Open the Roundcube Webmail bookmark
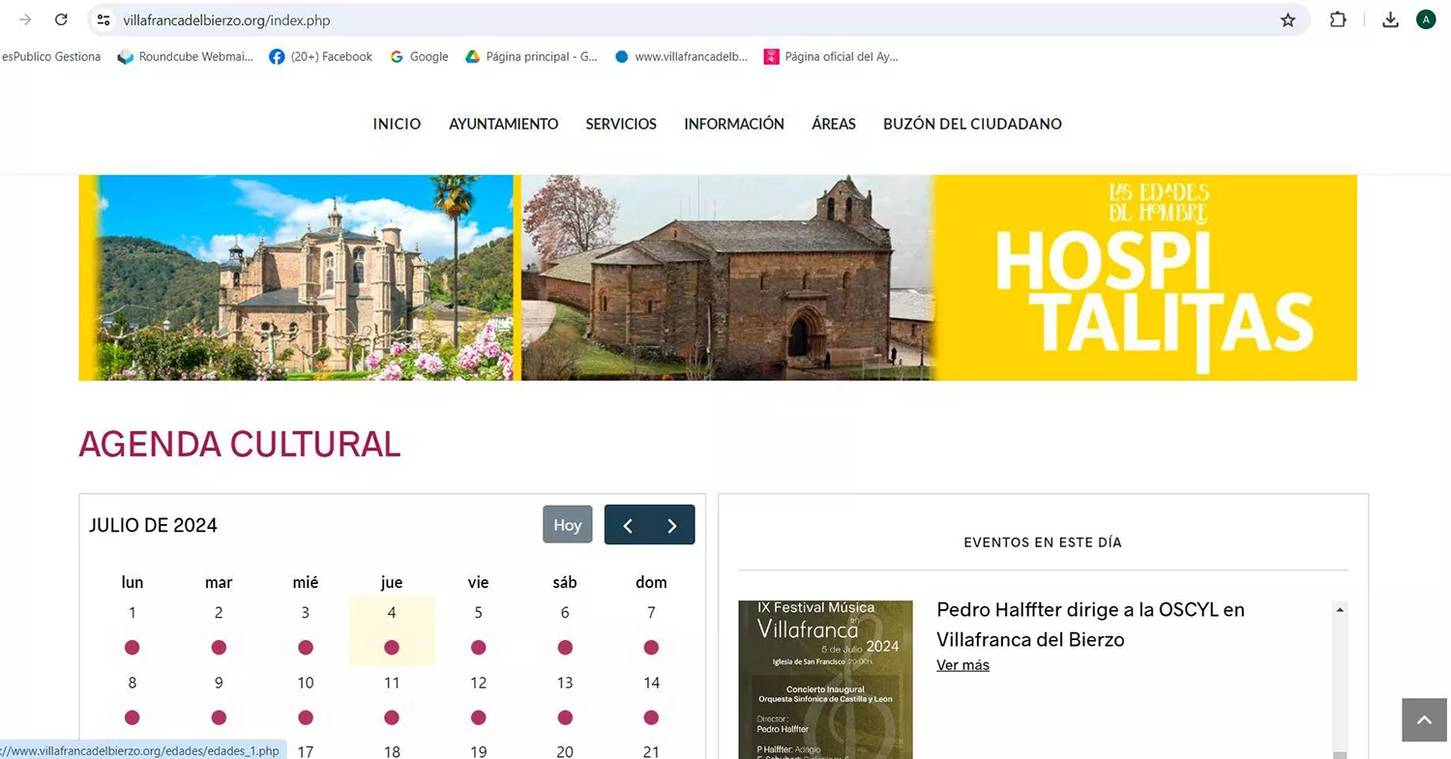This screenshot has height=759, width=1451. (x=184, y=56)
